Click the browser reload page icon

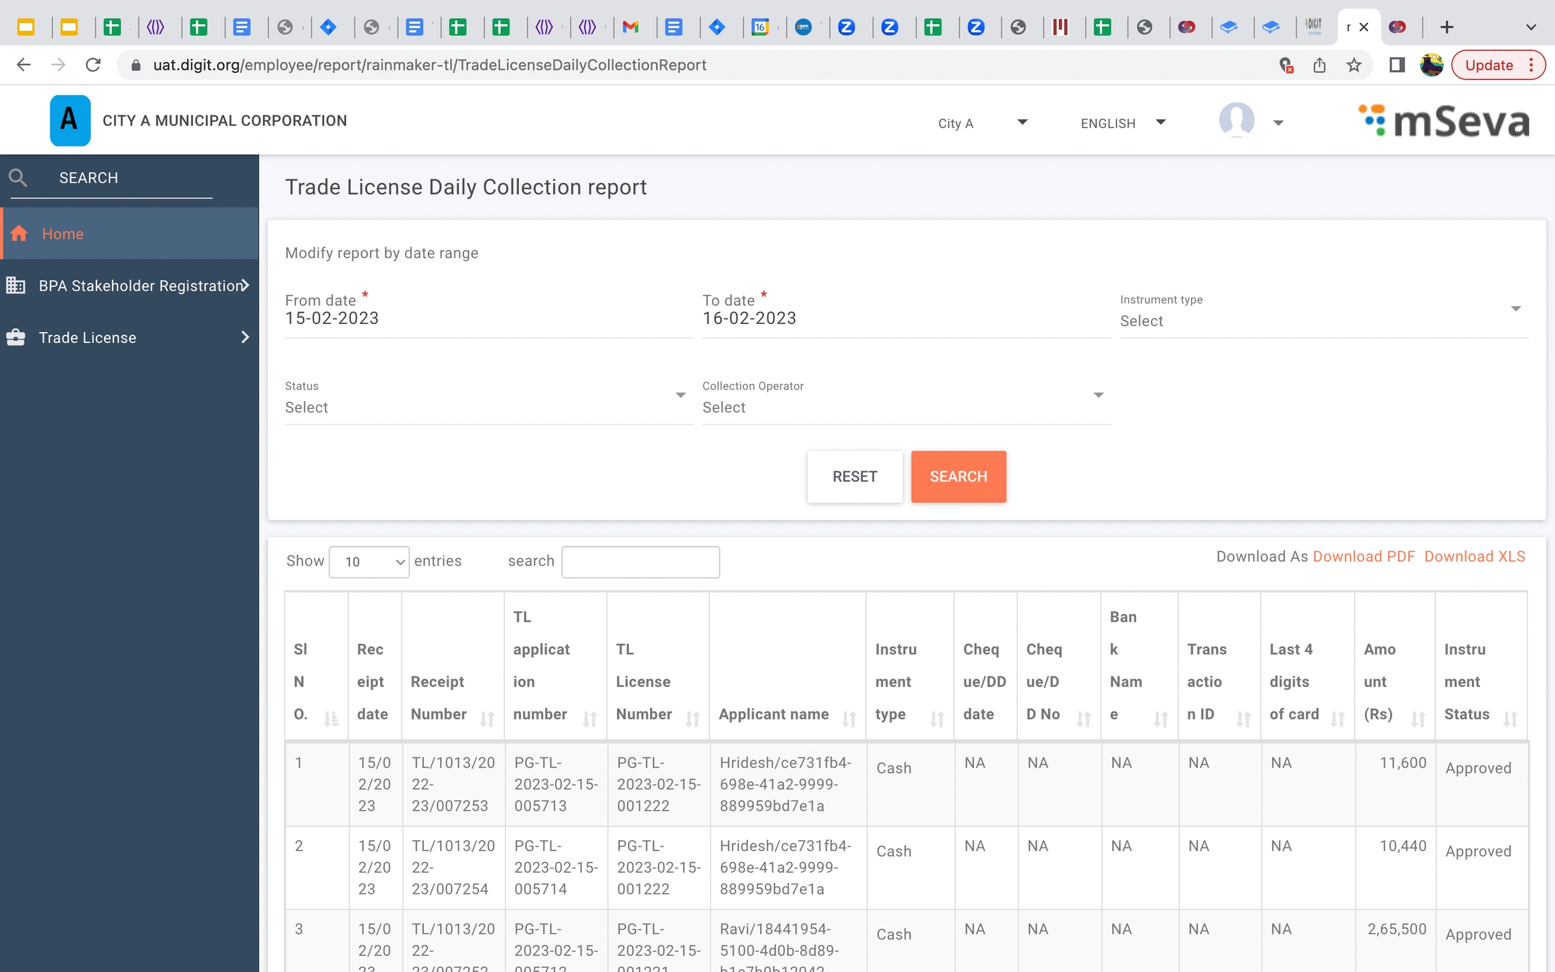93,65
